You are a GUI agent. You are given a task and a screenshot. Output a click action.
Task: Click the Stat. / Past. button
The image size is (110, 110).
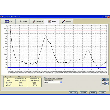click(x=73, y=93)
